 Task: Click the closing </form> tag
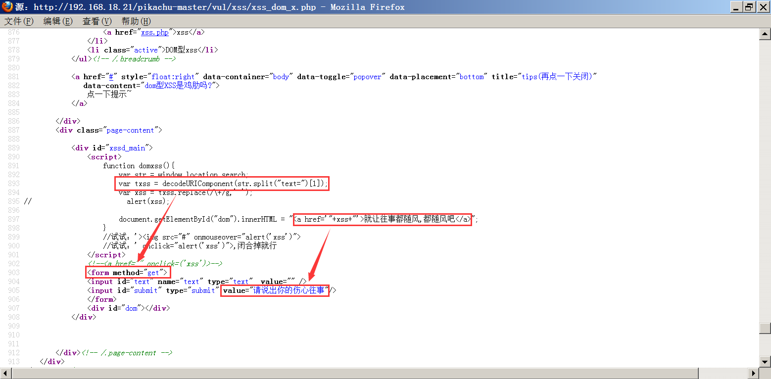102,299
